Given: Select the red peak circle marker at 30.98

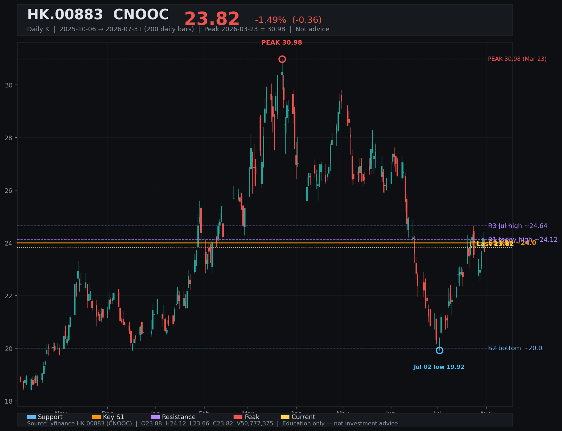Looking at the screenshot, I should coord(282,59).
